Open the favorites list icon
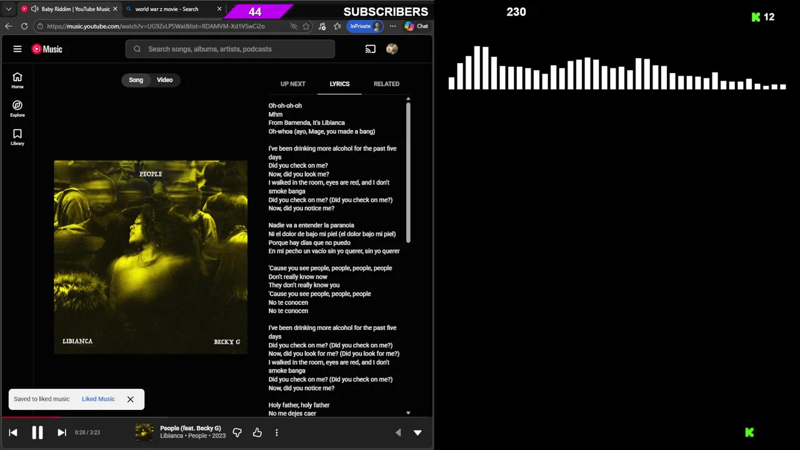 (x=337, y=26)
